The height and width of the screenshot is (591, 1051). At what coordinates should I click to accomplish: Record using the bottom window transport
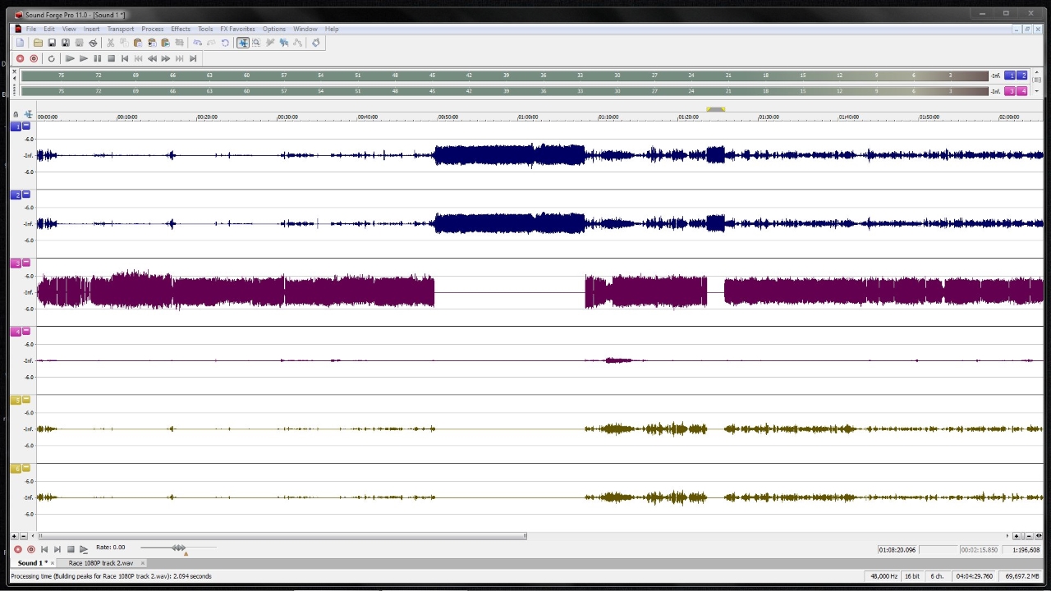point(18,549)
